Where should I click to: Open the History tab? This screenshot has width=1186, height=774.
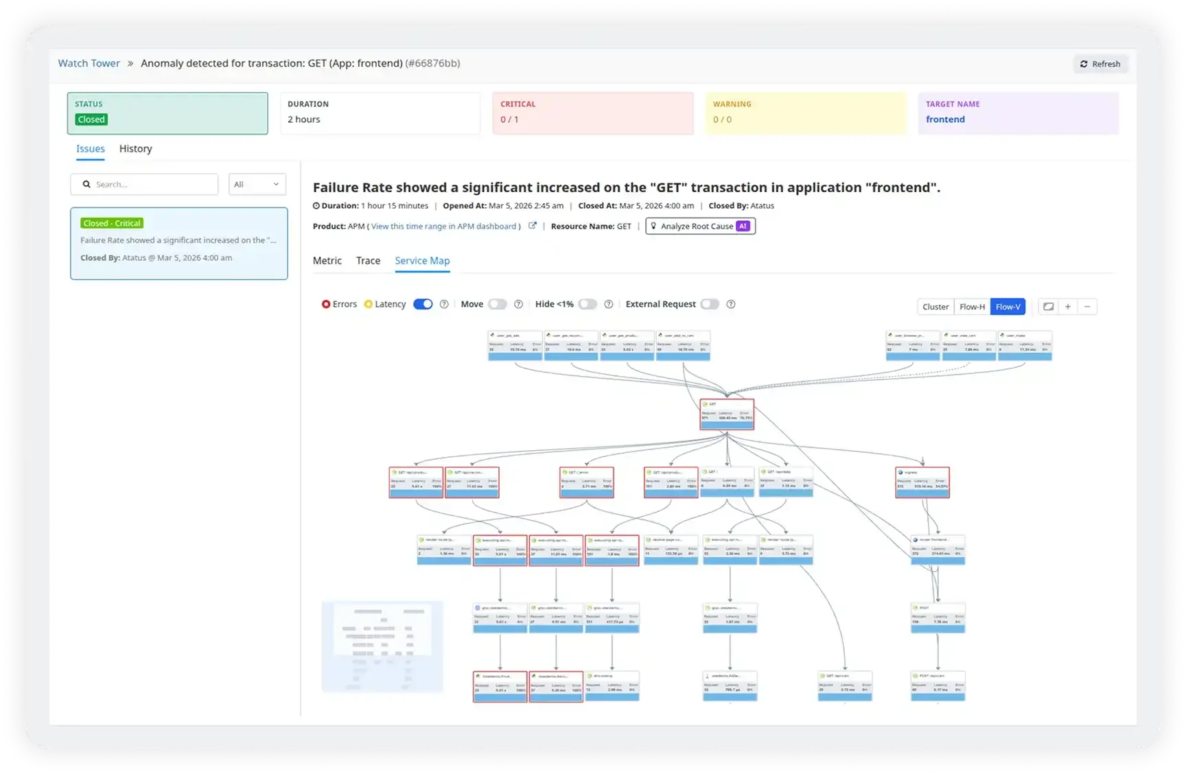pos(135,149)
